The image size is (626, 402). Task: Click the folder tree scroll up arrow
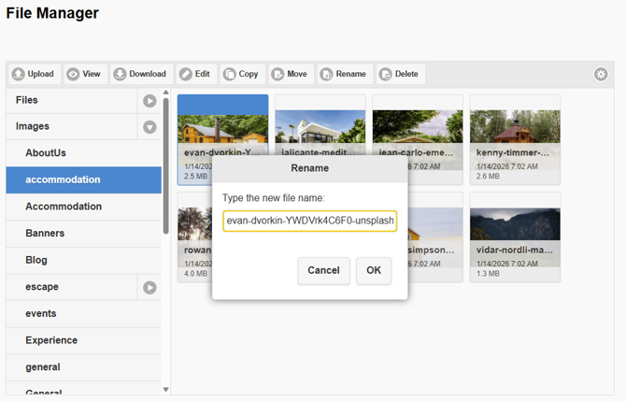click(166, 93)
